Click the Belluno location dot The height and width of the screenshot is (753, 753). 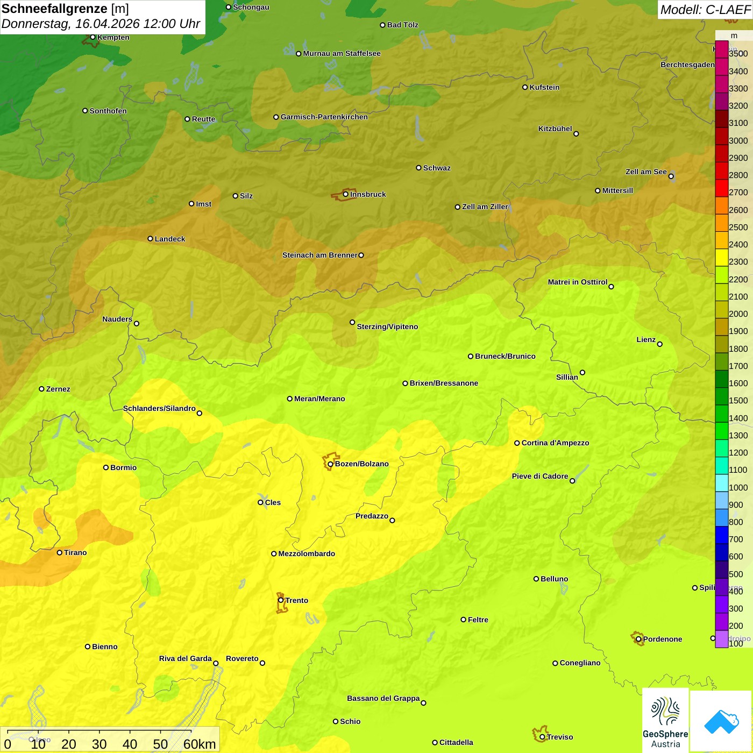point(536,579)
